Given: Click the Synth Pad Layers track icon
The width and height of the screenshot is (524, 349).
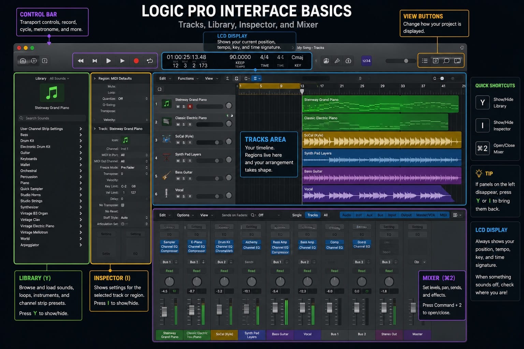Looking at the screenshot, I should pyautogui.click(x=166, y=158).
